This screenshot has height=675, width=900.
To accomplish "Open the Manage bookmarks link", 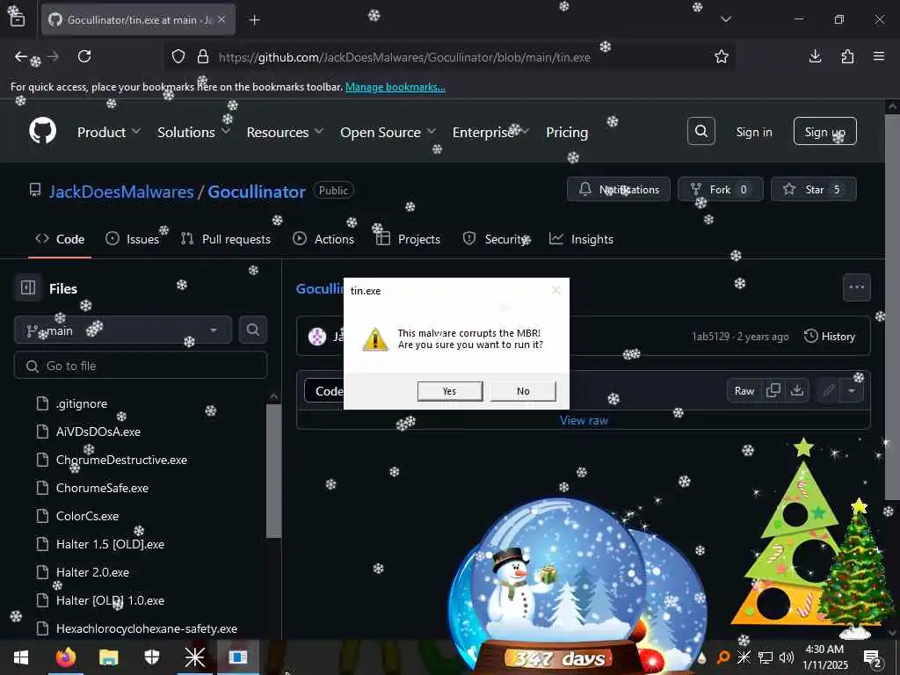I will 395,87.
